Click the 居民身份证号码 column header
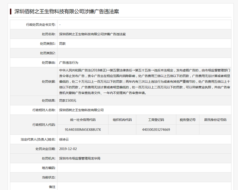This screenshot has height=190, width=238. pos(215,120)
